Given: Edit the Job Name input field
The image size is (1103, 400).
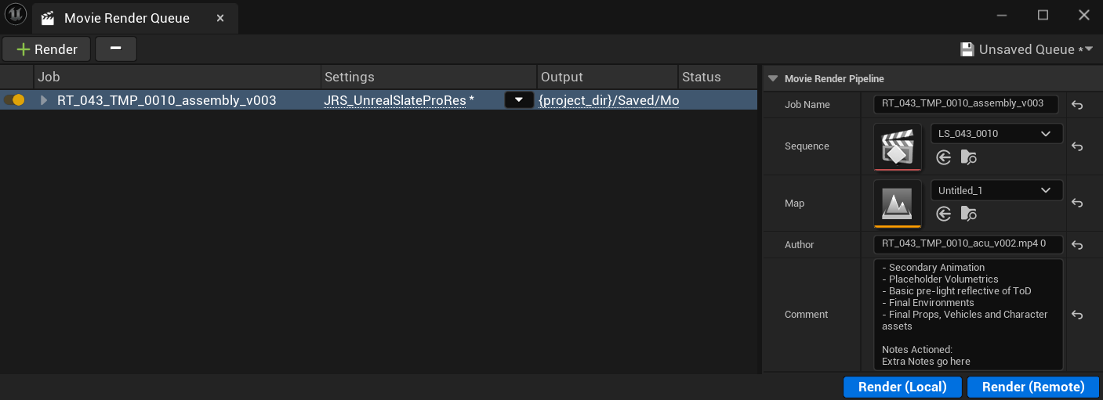Looking at the screenshot, I should pyautogui.click(x=966, y=104).
